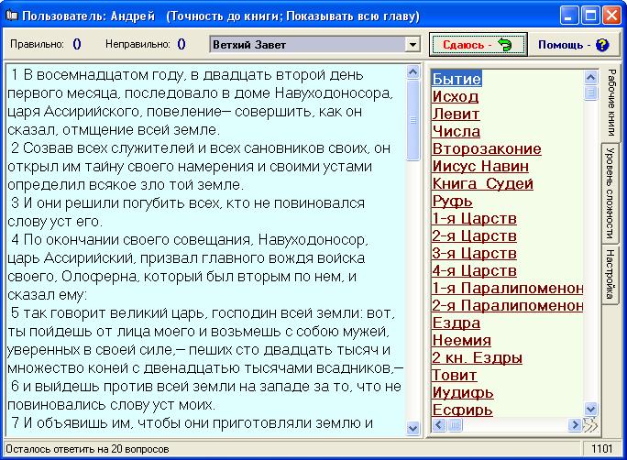This screenshot has width=627, height=460.
Task: Open Помощь help button
Action: point(574,45)
